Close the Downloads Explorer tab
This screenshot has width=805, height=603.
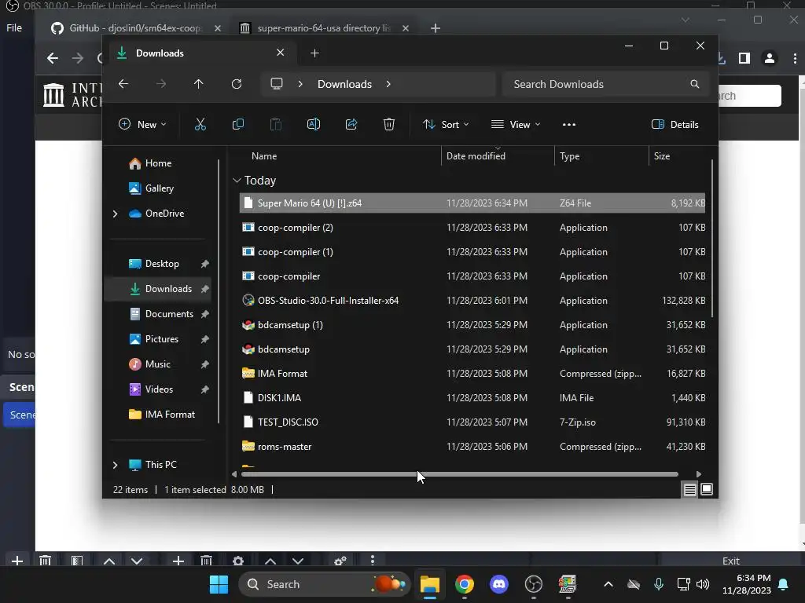tap(281, 53)
